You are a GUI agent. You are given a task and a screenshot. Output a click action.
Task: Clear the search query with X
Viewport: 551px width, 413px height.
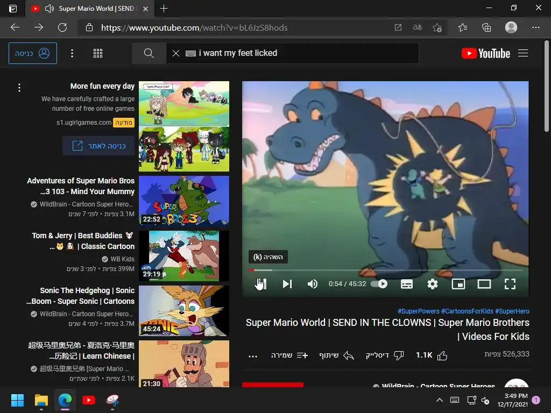(x=176, y=53)
